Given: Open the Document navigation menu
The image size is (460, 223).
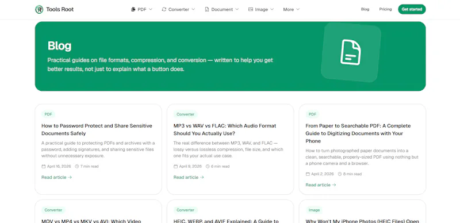Looking at the screenshot, I should (222, 9).
